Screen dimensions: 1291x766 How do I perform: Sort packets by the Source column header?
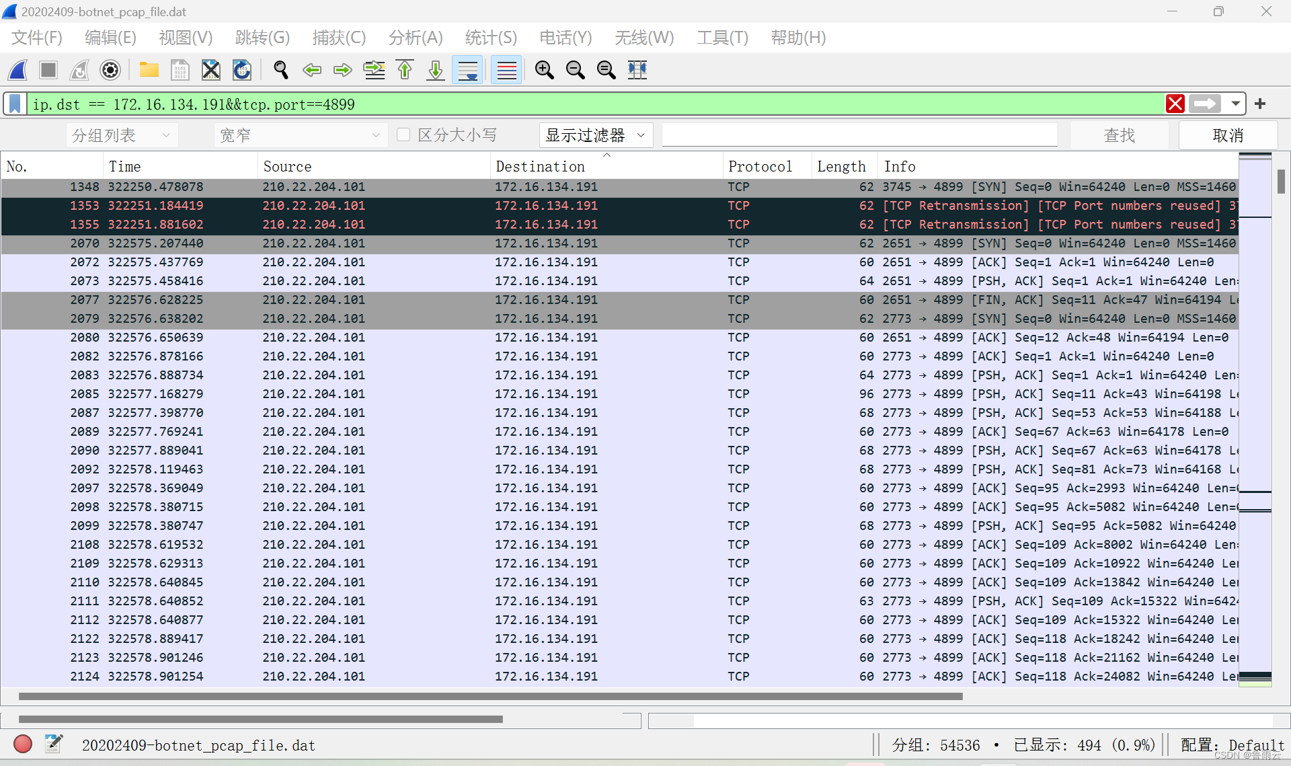click(x=374, y=166)
